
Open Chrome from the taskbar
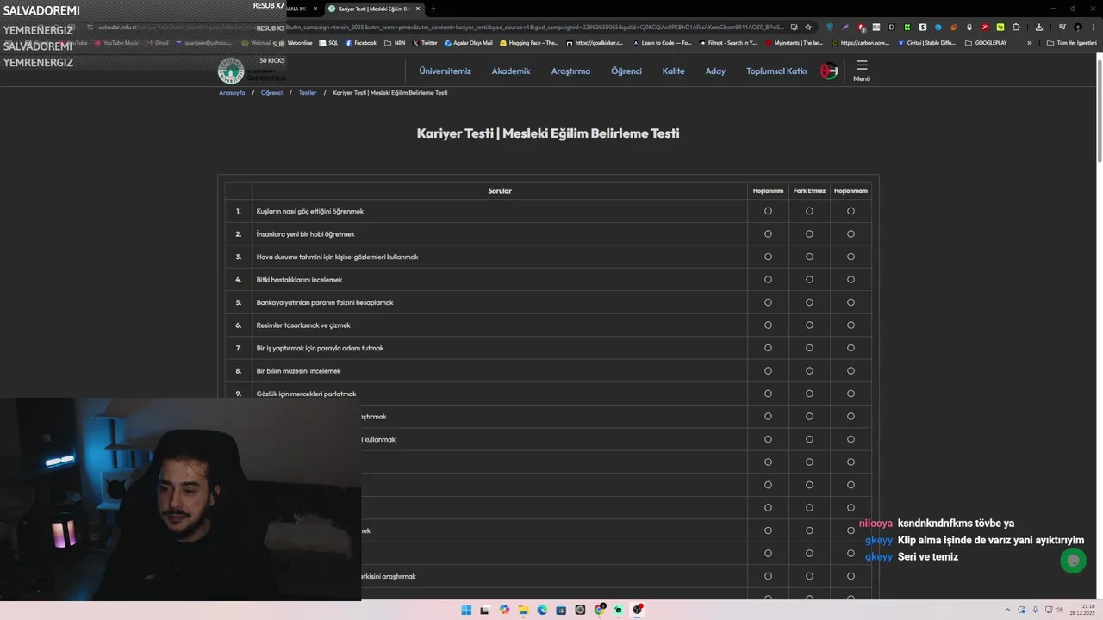point(599,610)
